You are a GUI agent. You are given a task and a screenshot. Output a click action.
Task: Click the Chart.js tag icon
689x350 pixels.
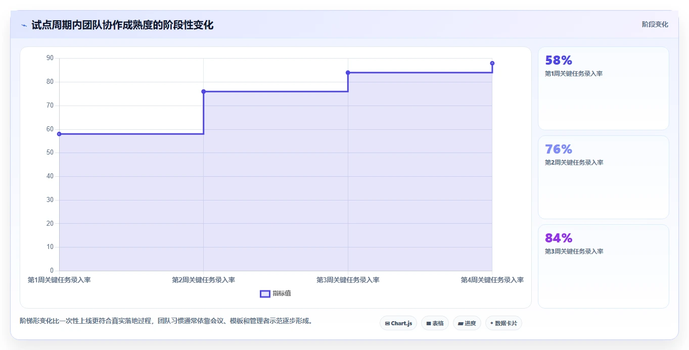387,323
